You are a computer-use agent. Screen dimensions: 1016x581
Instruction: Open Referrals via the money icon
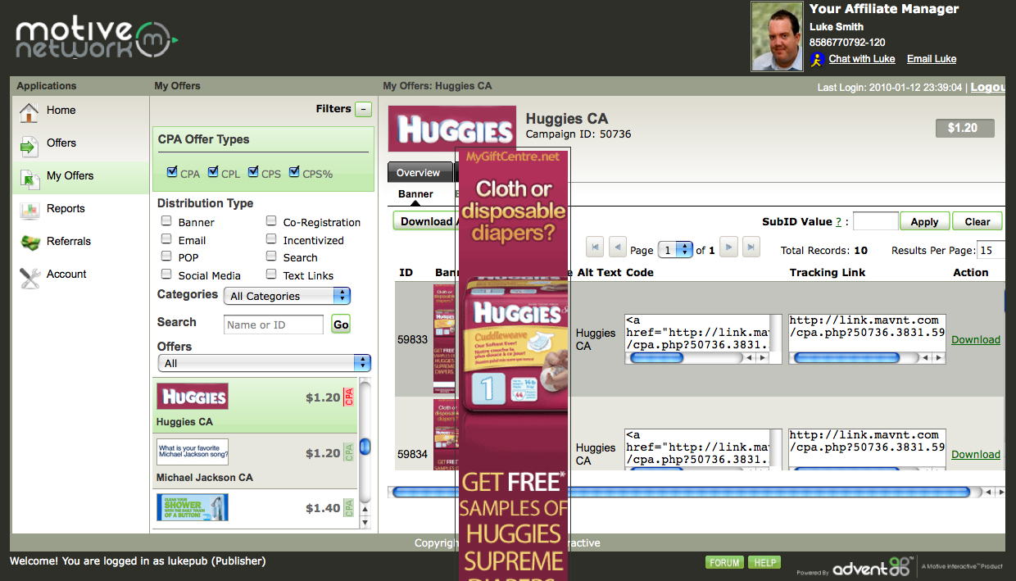coord(29,243)
